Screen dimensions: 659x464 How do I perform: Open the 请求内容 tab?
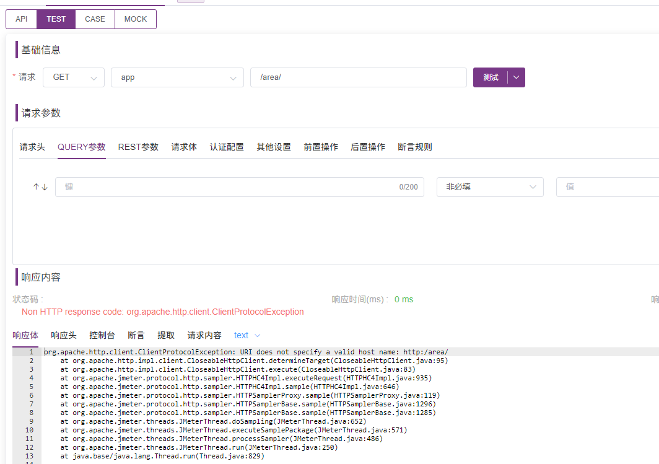(204, 335)
